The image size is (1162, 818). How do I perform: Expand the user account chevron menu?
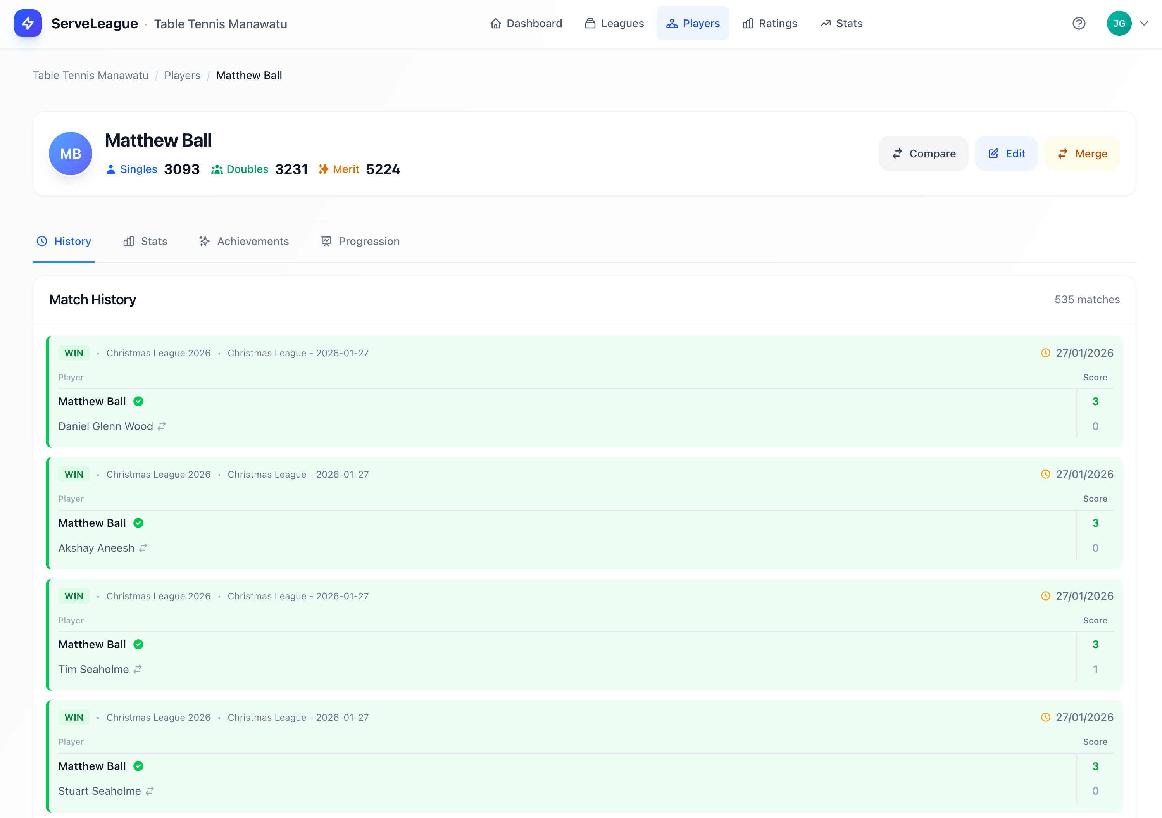1144,23
